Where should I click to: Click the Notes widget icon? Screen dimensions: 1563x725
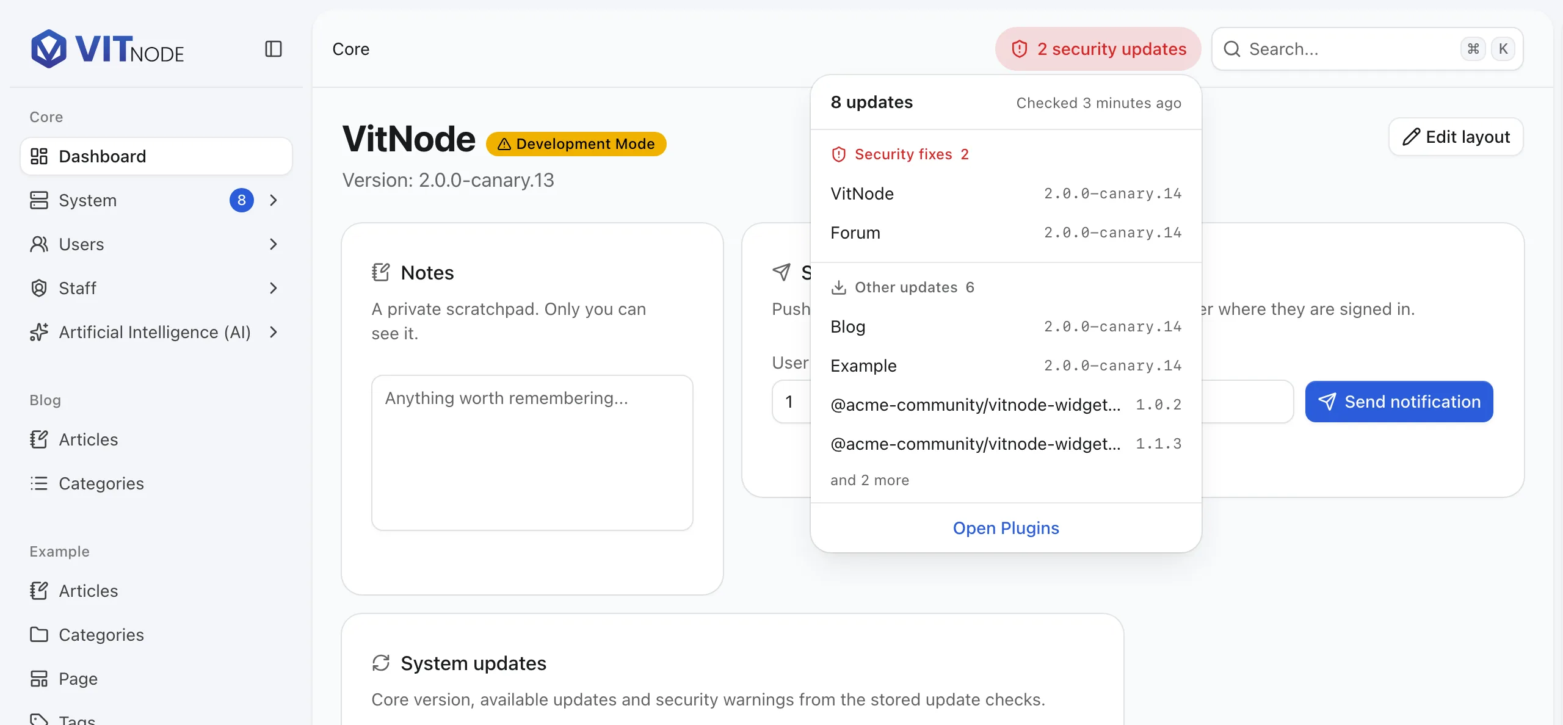tap(381, 272)
